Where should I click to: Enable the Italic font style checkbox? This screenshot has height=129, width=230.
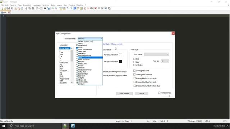pyautogui.click(x=134, y=62)
